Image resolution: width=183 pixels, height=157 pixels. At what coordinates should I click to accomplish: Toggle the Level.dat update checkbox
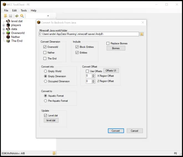(x=45, y=116)
